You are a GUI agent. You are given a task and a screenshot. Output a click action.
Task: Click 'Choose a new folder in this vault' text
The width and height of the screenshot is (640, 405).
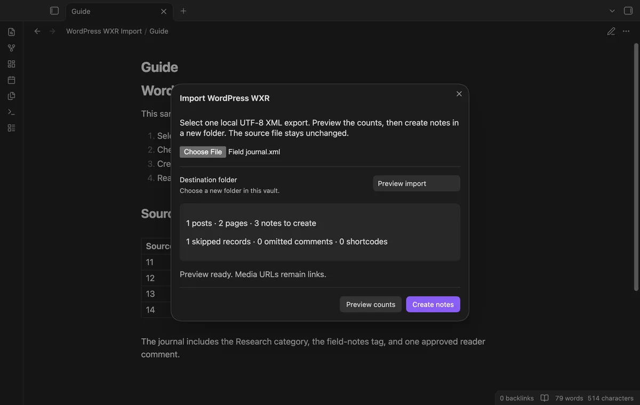(x=229, y=191)
